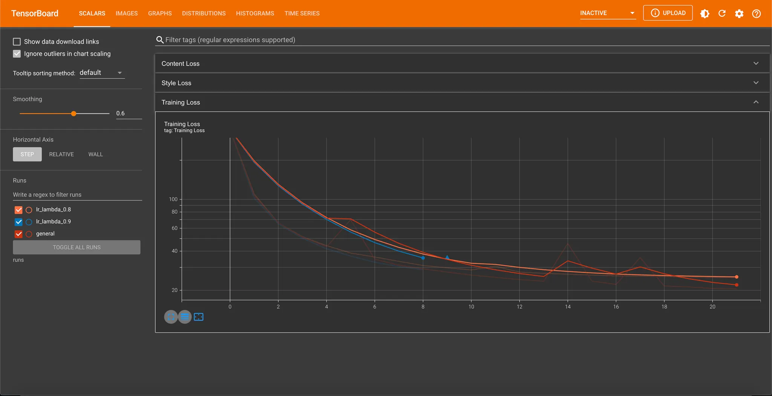Expand the Style Loss section
This screenshot has width=772, height=396.
point(462,83)
